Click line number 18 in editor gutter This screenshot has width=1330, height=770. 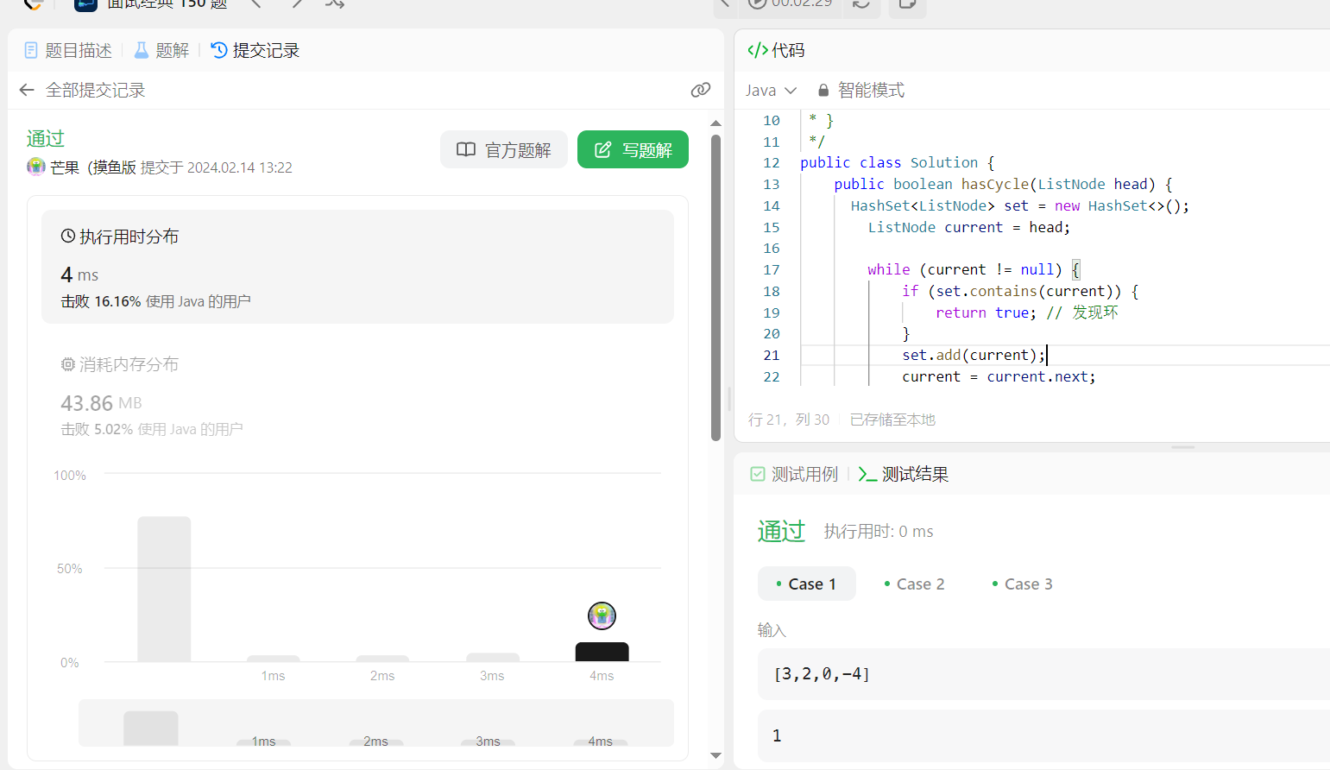pos(771,291)
